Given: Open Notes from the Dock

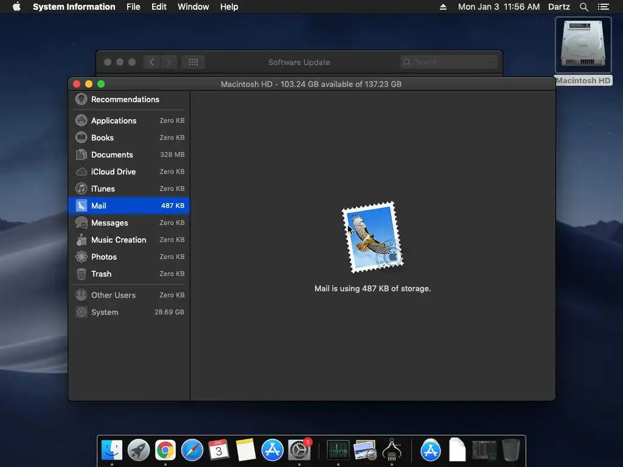Looking at the screenshot, I should (x=246, y=450).
